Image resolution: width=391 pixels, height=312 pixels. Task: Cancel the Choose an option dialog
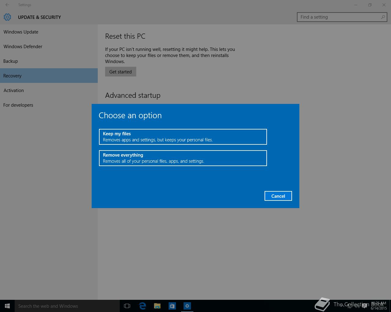(278, 196)
